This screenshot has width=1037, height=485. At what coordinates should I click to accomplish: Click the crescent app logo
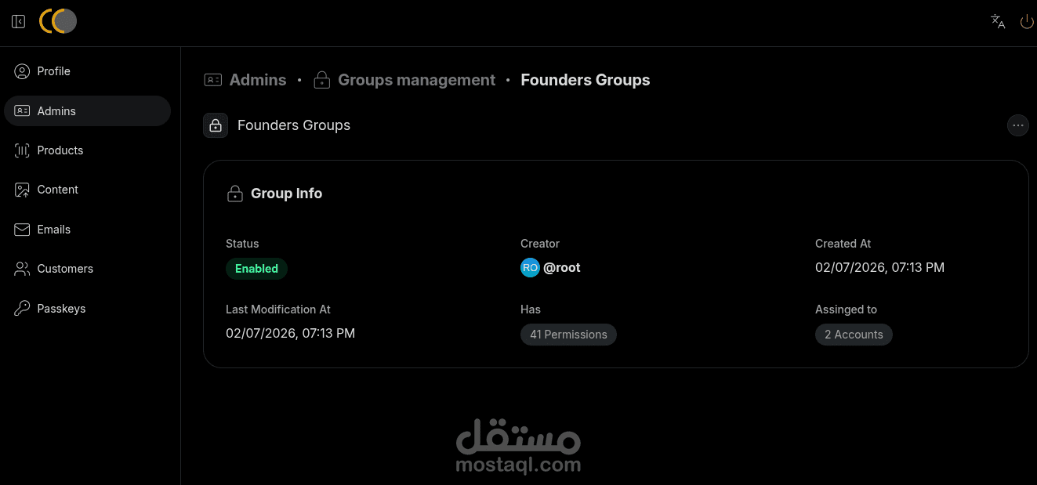pos(58,21)
